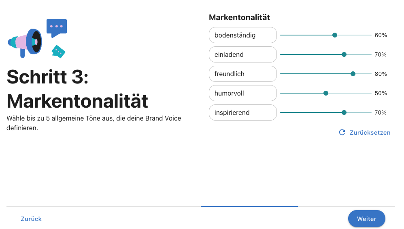The width and height of the screenshot is (404, 229).
Task: Click the teal chat bubble icon
Action: [58, 52]
